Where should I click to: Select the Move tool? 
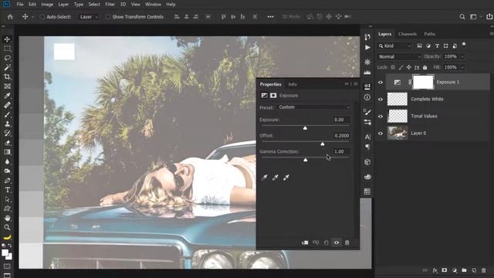7,39
